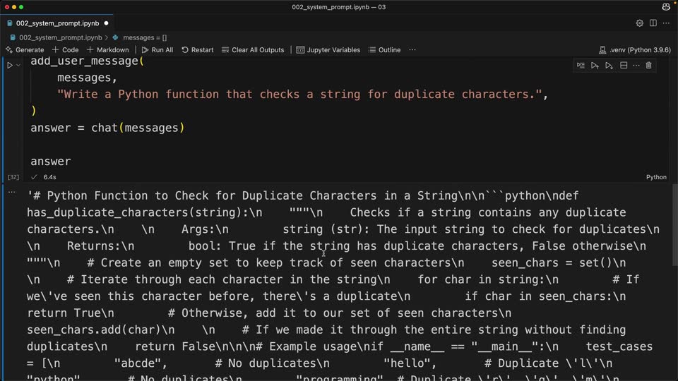Change cell language mode Python label
Image resolution: width=678 pixels, height=381 pixels.
656,177
